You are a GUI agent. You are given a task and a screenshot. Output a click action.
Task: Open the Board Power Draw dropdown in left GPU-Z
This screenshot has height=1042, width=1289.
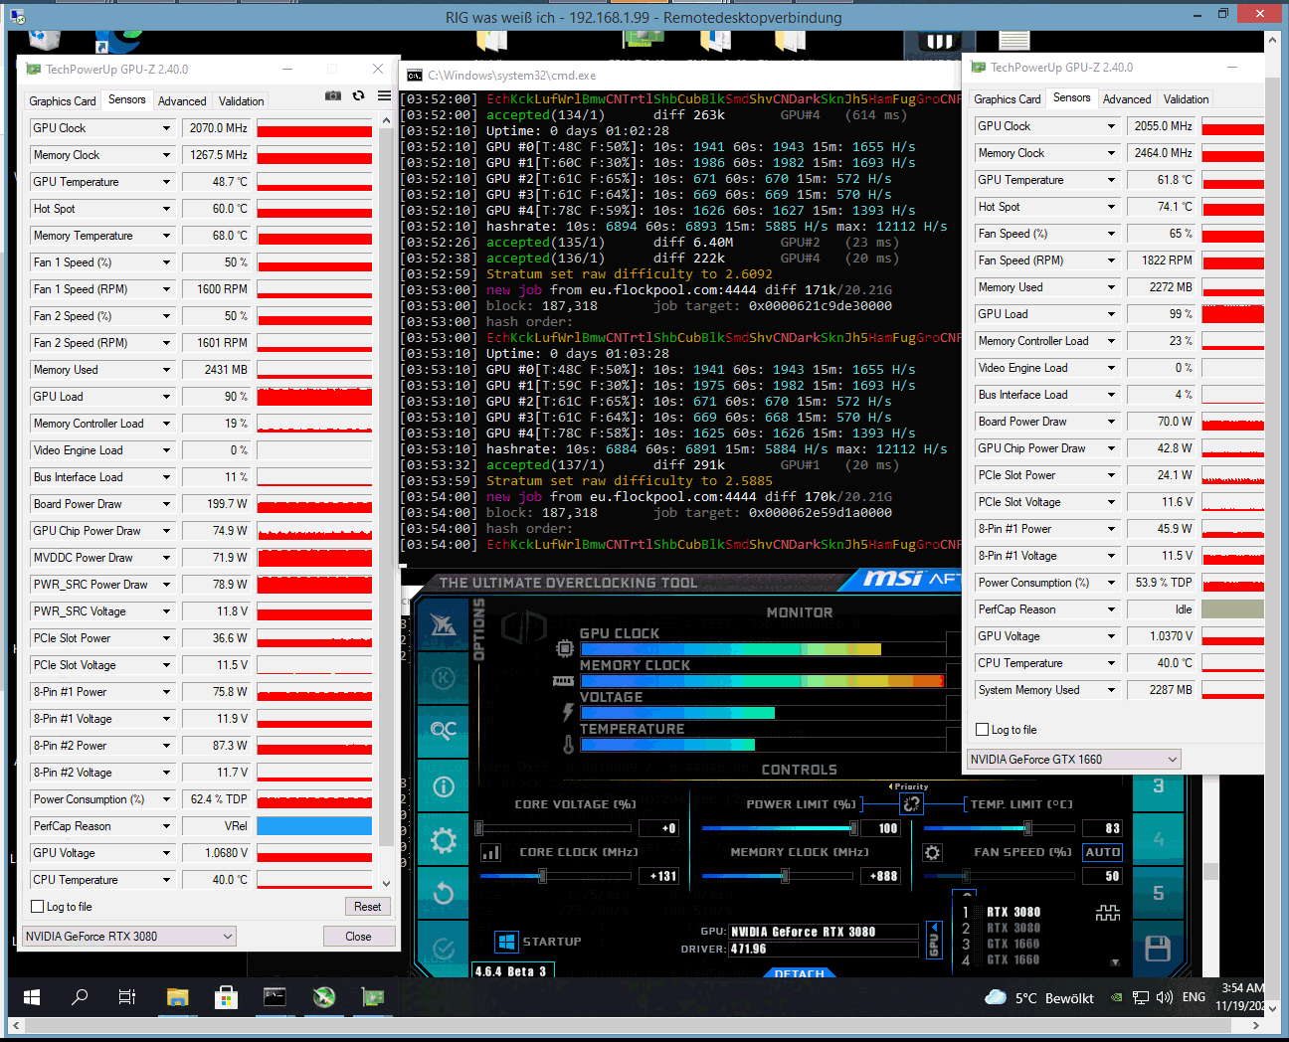[166, 504]
